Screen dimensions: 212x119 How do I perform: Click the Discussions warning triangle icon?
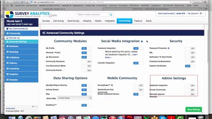(47, 57)
